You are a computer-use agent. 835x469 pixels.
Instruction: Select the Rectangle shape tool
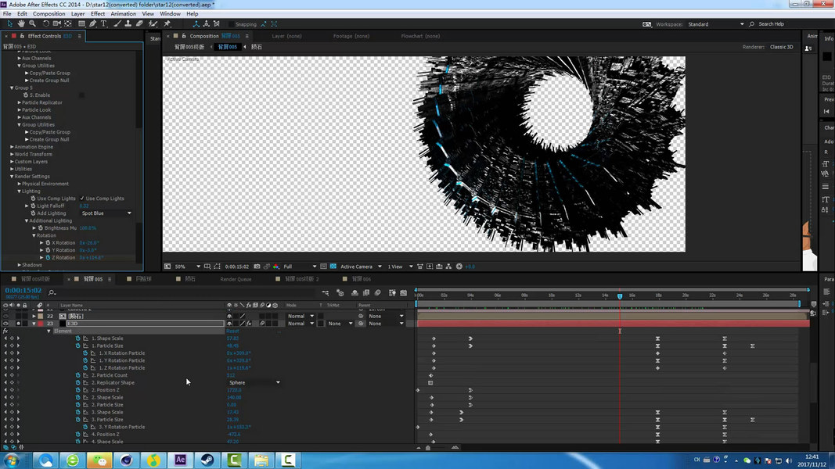coord(81,24)
